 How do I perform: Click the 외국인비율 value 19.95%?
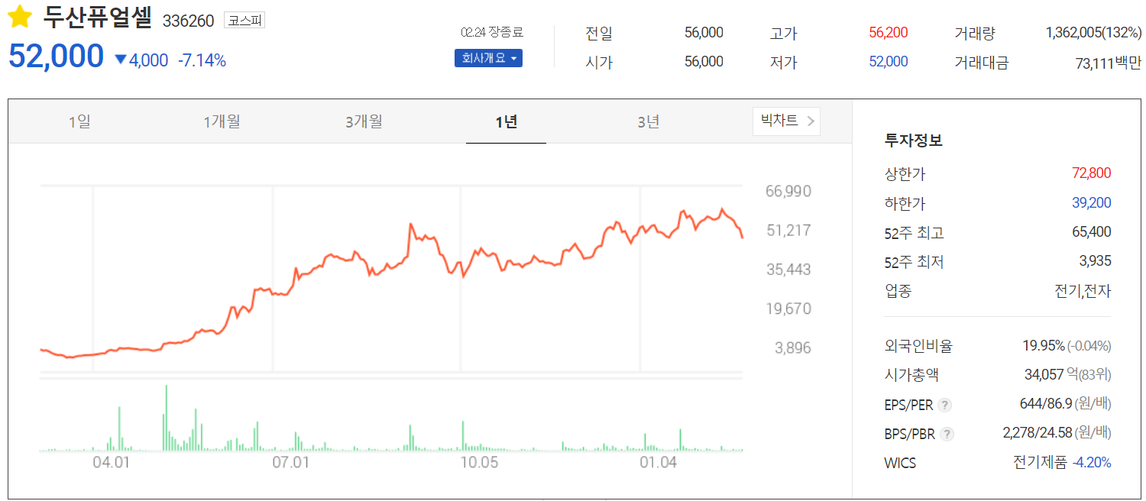coord(1044,346)
